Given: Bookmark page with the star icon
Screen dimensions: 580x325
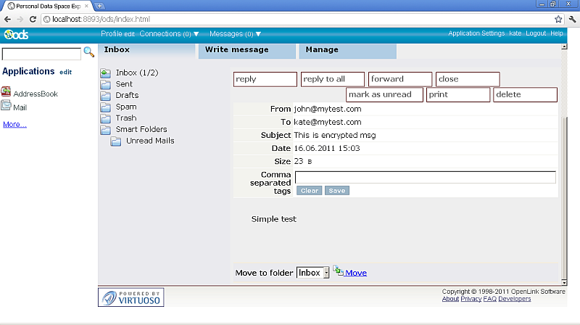Looking at the screenshot, I should [x=558, y=19].
